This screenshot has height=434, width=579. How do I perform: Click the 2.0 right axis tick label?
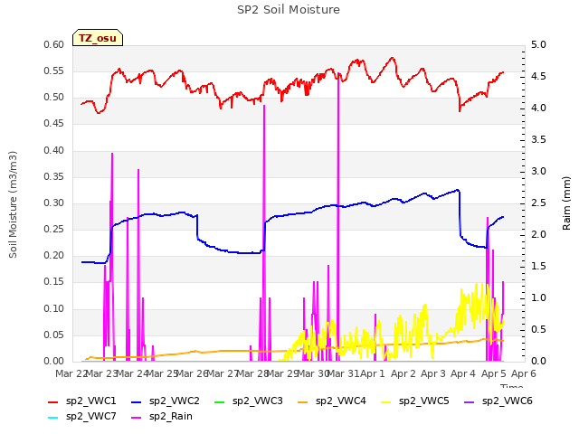pyautogui.click(x=538, y=235)
